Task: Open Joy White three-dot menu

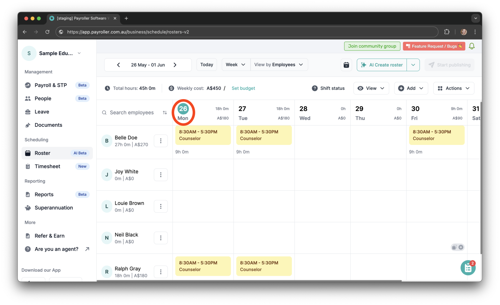Action: (x=161, y=175)
